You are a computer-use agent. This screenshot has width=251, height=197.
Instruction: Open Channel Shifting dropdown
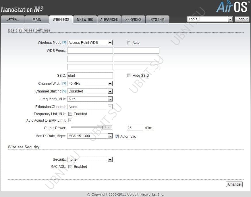click(x=90, y=91)
